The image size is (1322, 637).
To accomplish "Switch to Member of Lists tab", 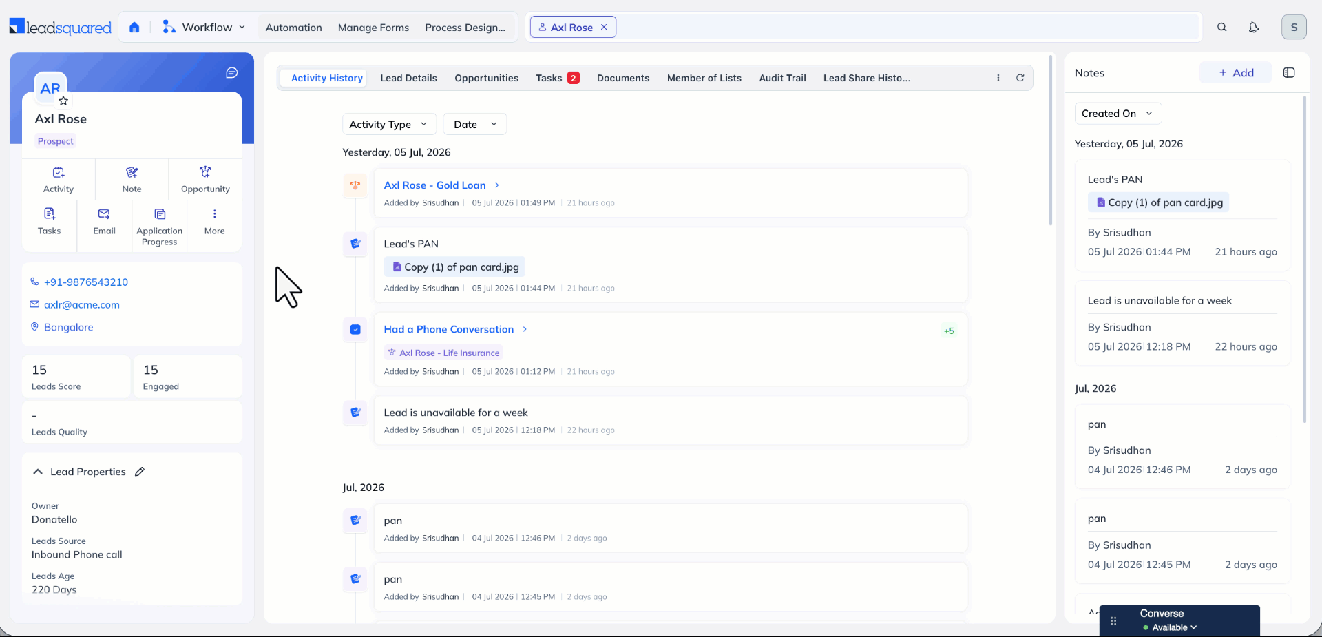I will click(704, 78).
